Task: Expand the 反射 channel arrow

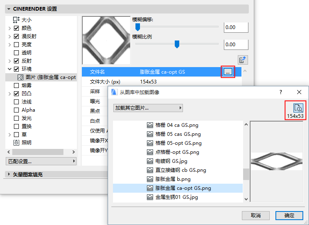Action: tap(9, 61)
